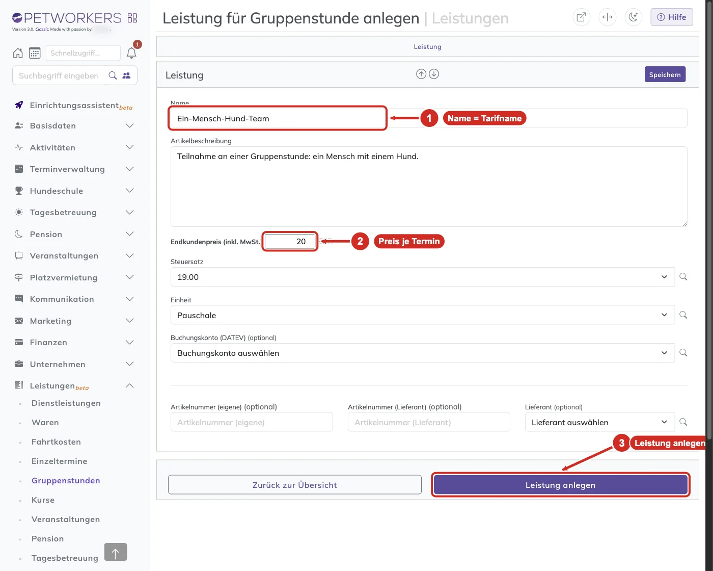The image size is (713, 571).
Task: Expand the Terminverwaltung menu section
Action: click(x=75, y=169)
